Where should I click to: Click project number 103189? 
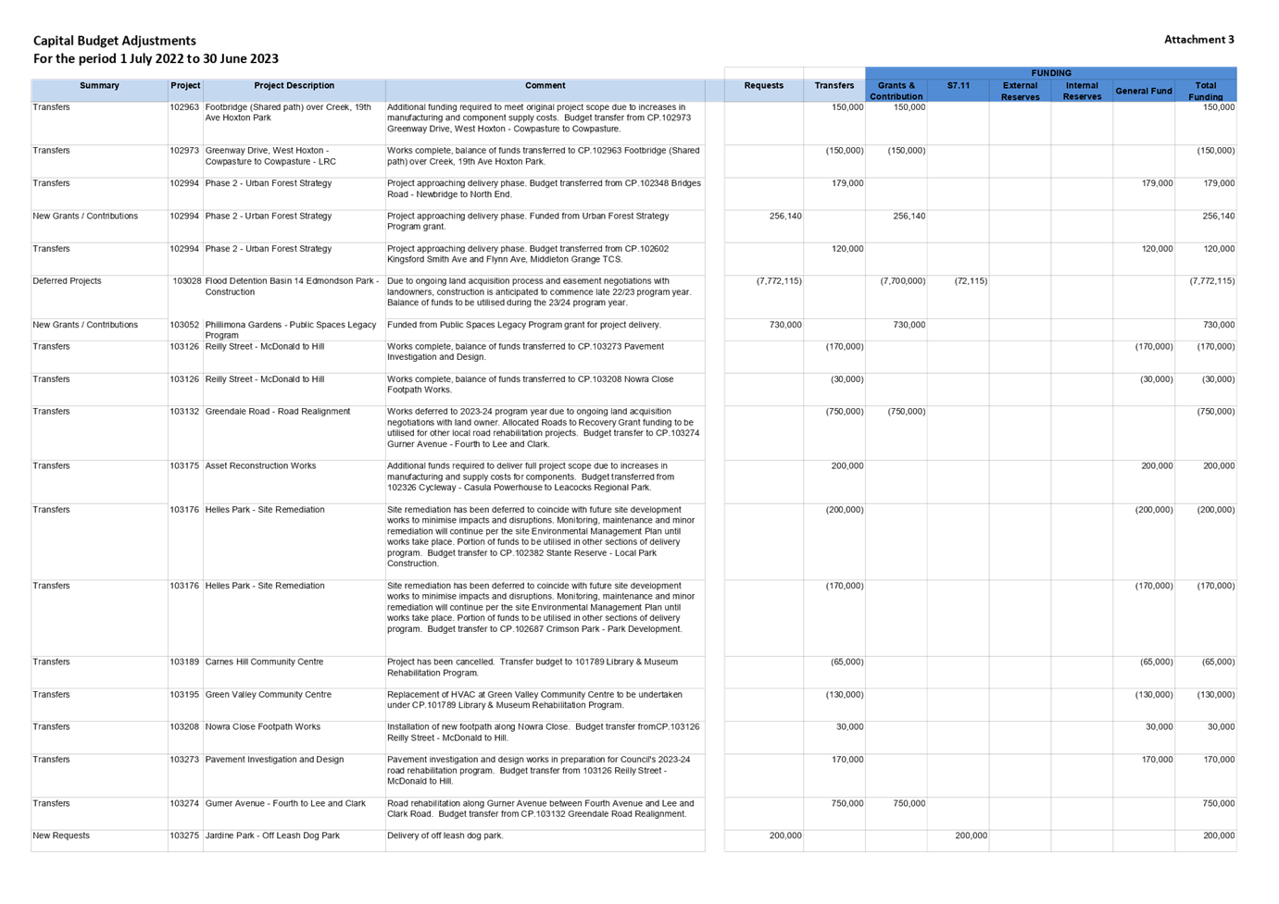[x=184, y=663]
